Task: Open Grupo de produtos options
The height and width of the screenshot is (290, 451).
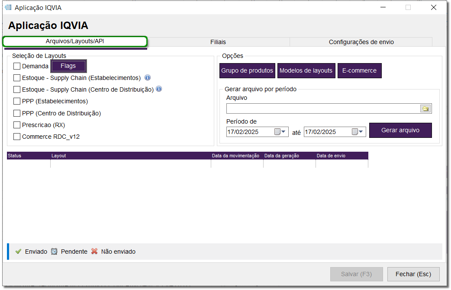Action: 247,70
